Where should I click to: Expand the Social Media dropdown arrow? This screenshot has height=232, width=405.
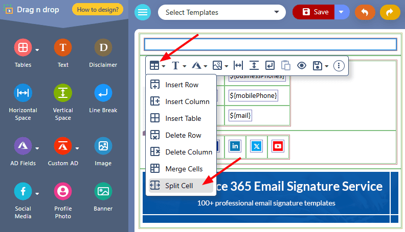coord(37,194)
